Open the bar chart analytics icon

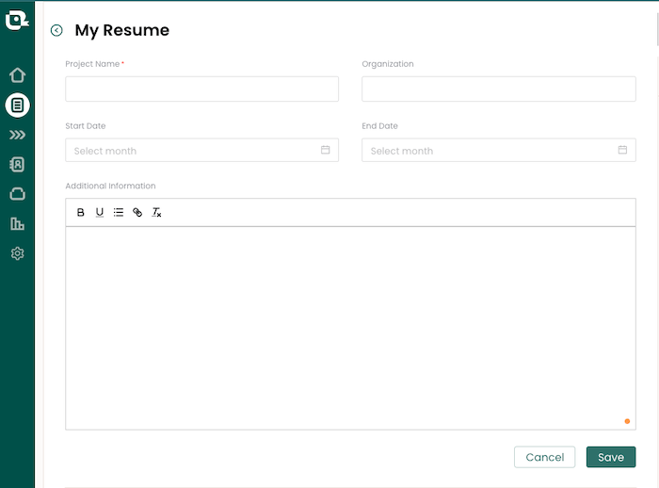point(17,224)
